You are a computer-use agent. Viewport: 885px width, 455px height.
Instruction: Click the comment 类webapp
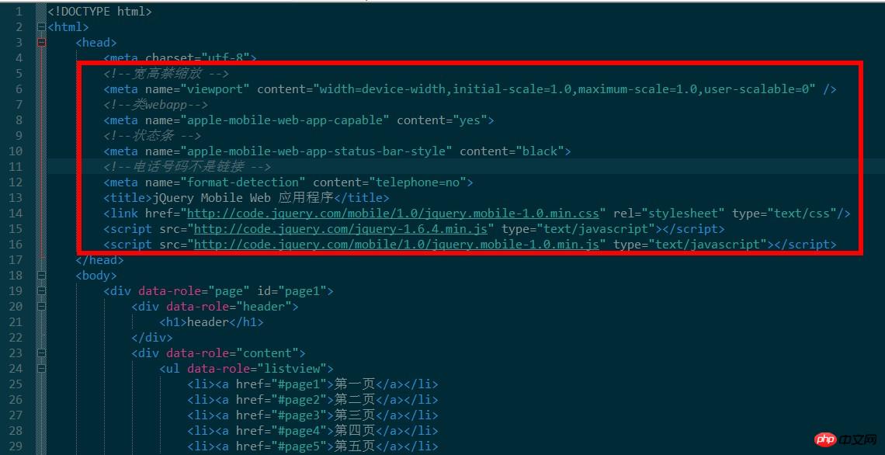click(156, 105)
